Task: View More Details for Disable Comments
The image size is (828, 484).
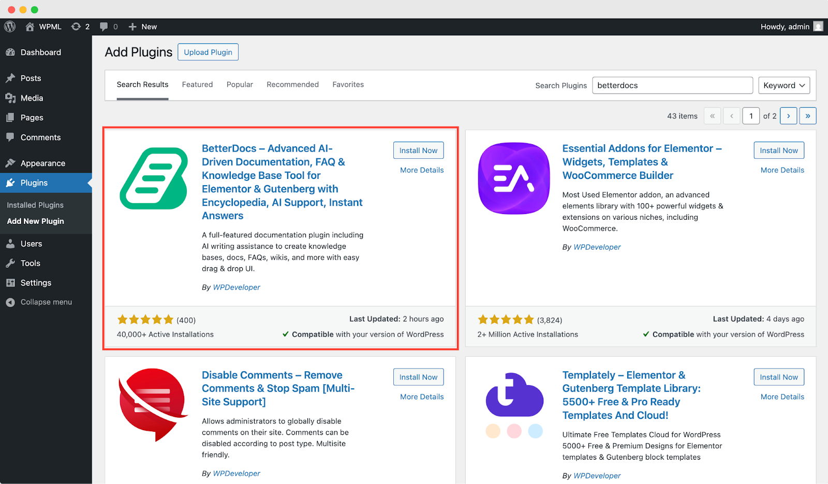Action: point(422,397)
